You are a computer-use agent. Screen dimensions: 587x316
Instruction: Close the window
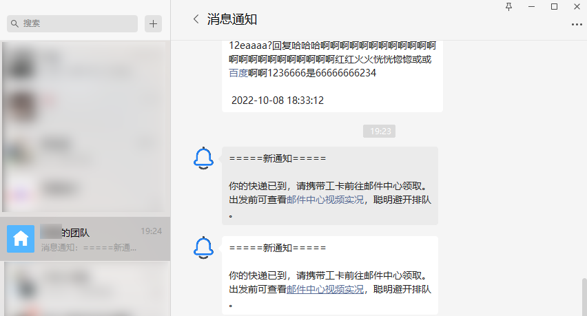click(x=577, y=7)
